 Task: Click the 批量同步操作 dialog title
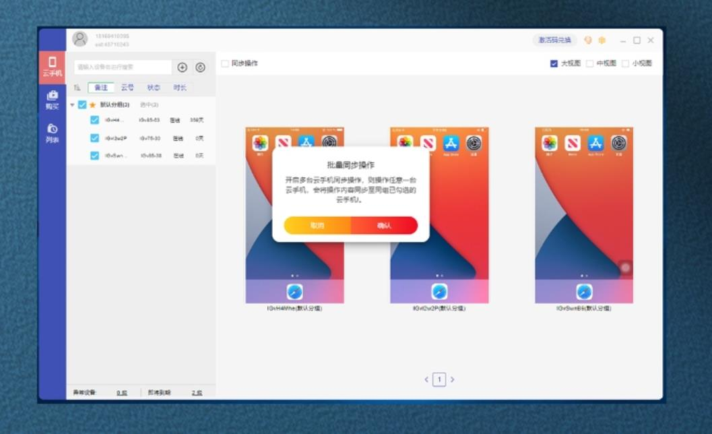(350, 165)
